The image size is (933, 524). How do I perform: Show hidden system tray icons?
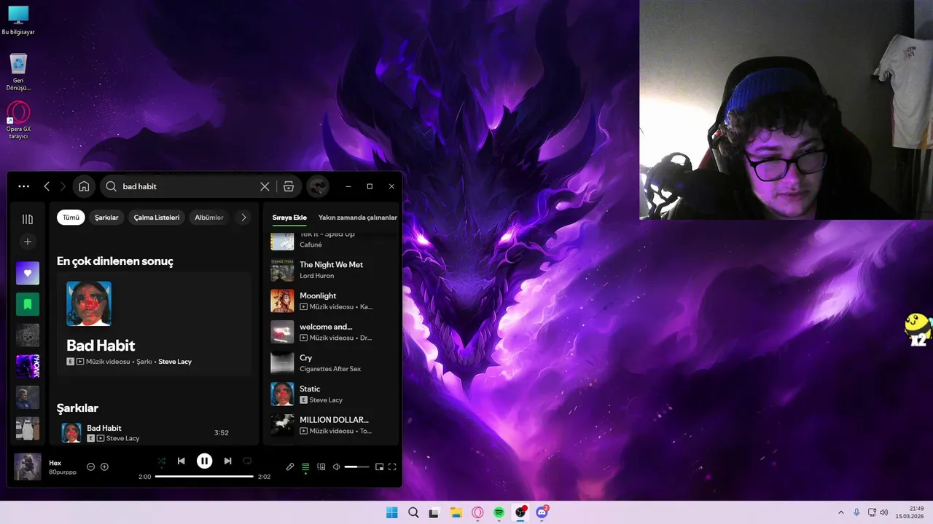pyautogui.click(x=840, y=512)
